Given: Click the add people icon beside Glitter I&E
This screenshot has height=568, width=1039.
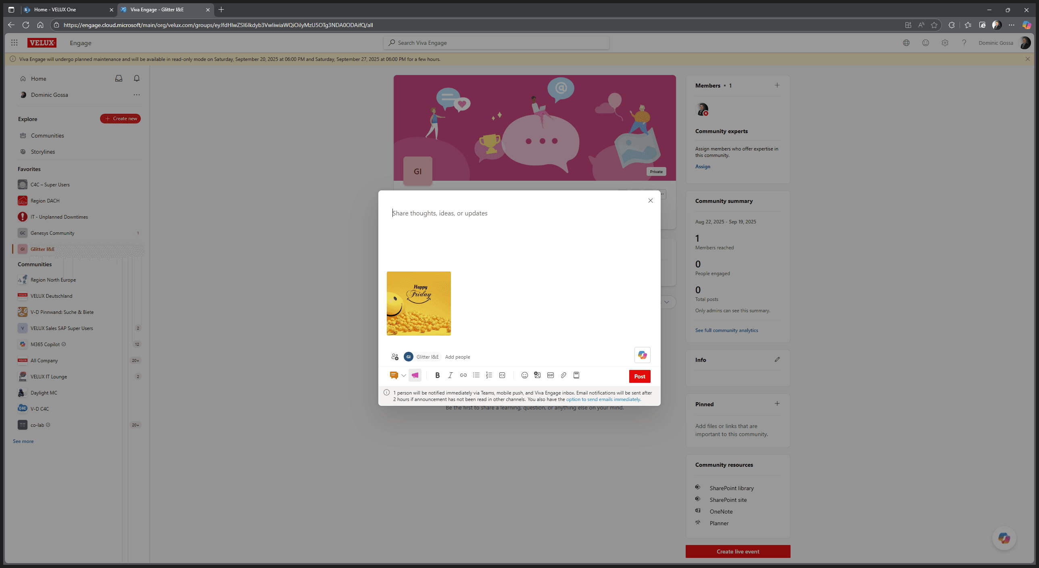Looking at the screenshot, I should 395,357.
